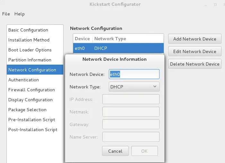Open Pre-Installation Script section
The height and width of the screenshot is (163, 225).
(x=32, y=120)
